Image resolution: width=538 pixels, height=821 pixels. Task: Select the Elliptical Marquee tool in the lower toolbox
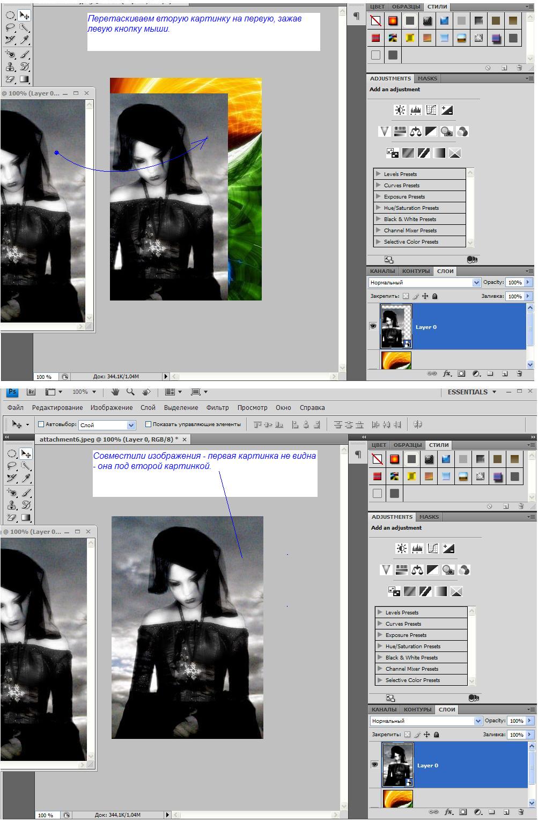tap(11, 454)
